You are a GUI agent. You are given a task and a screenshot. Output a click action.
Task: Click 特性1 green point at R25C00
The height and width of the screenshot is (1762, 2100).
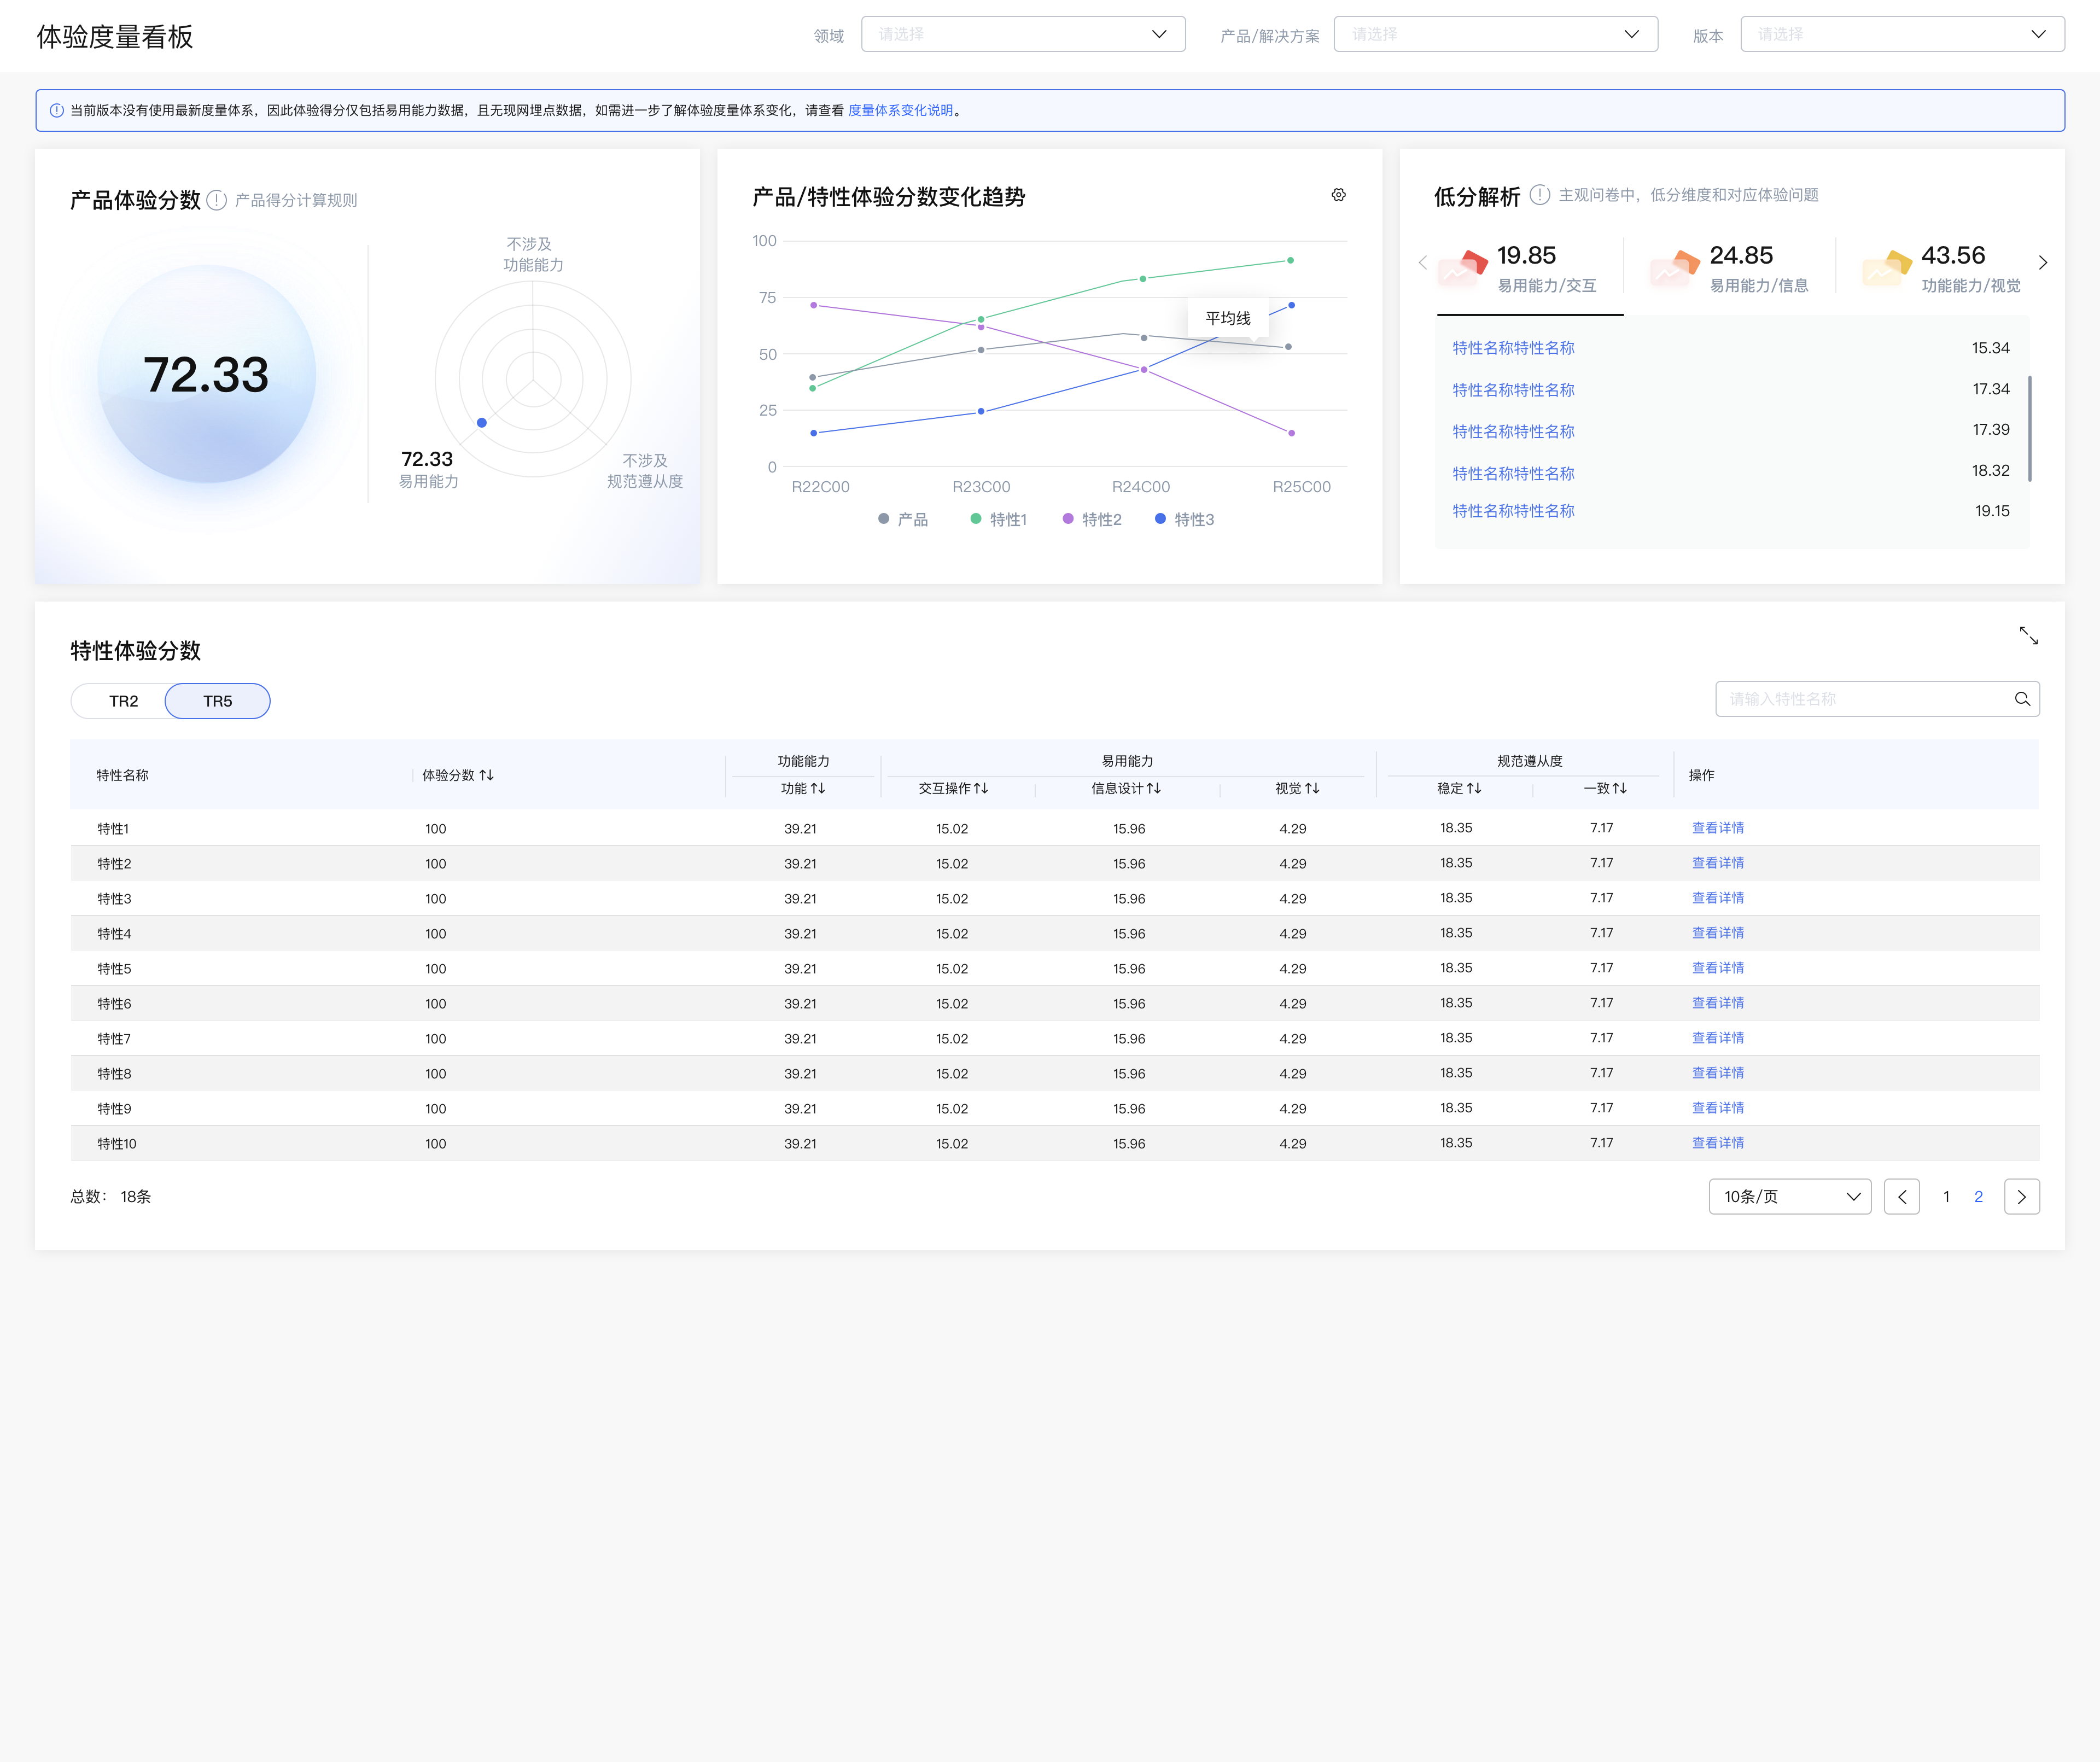click(x=1291, y=260)
